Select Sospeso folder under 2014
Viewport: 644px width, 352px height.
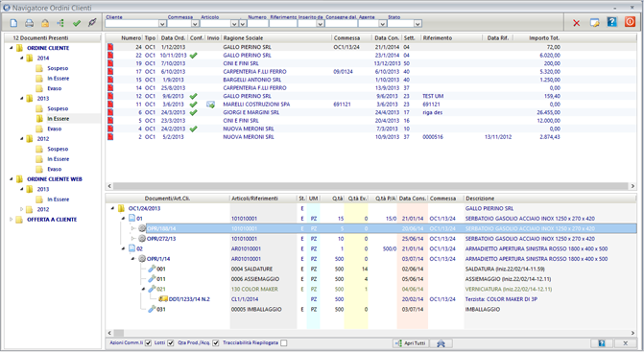point(58,68)
